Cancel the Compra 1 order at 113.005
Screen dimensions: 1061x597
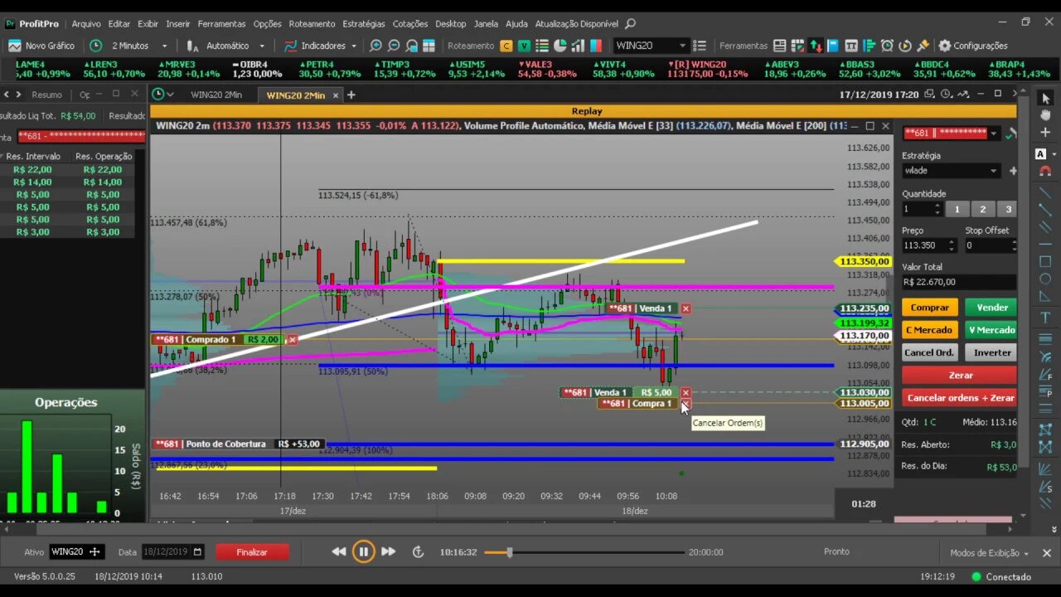(x=685, y=404)
